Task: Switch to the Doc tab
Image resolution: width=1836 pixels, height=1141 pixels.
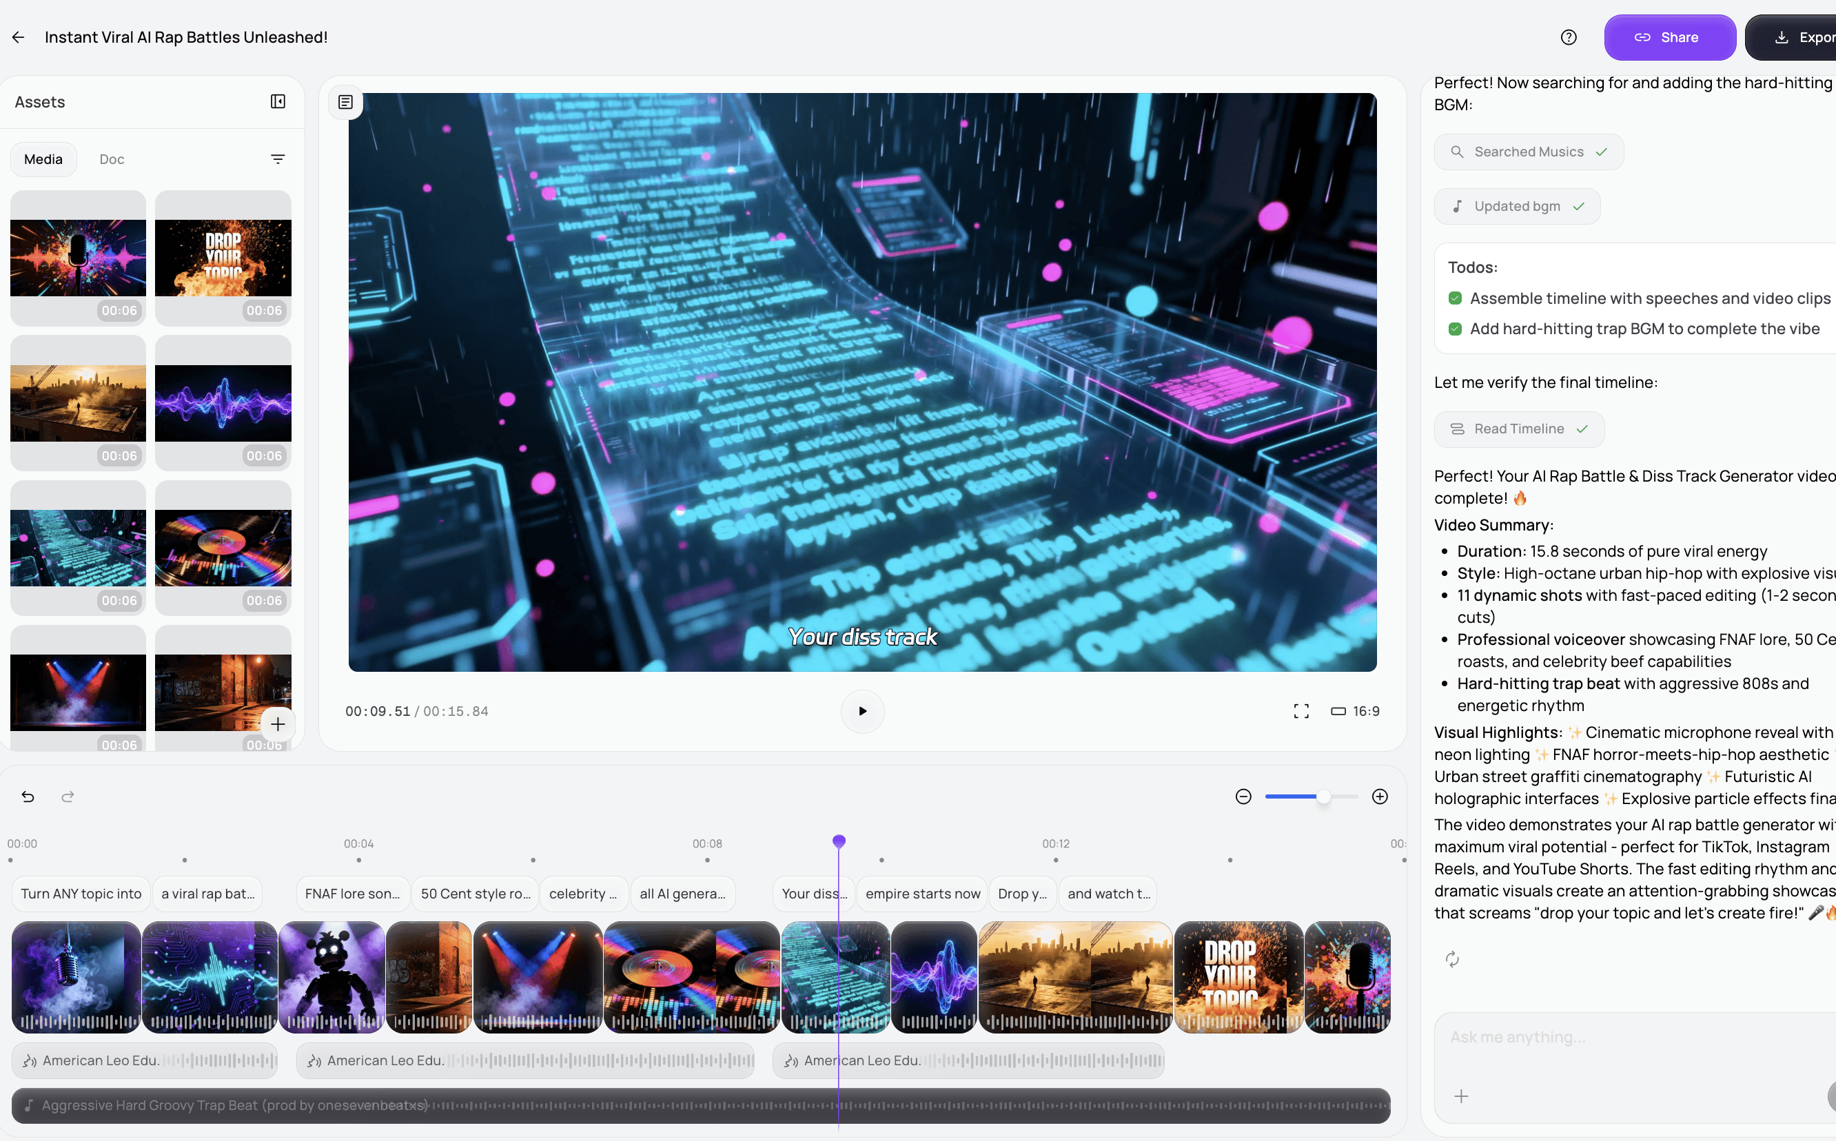Action: [111, 158]
